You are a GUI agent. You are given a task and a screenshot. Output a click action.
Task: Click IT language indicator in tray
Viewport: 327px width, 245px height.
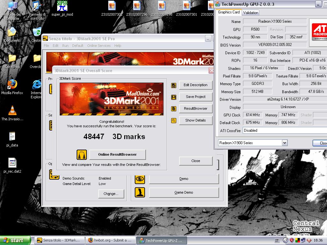point(277,241)
